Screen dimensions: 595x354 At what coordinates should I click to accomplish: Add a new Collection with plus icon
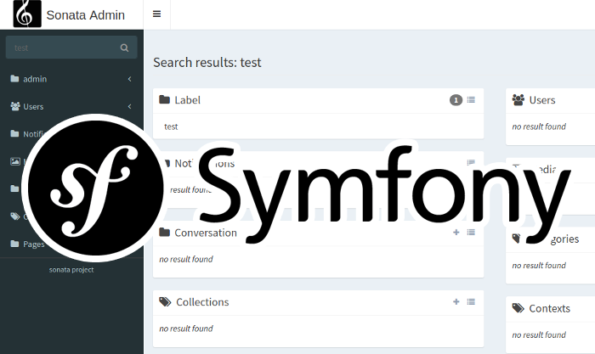click(456, 302)
